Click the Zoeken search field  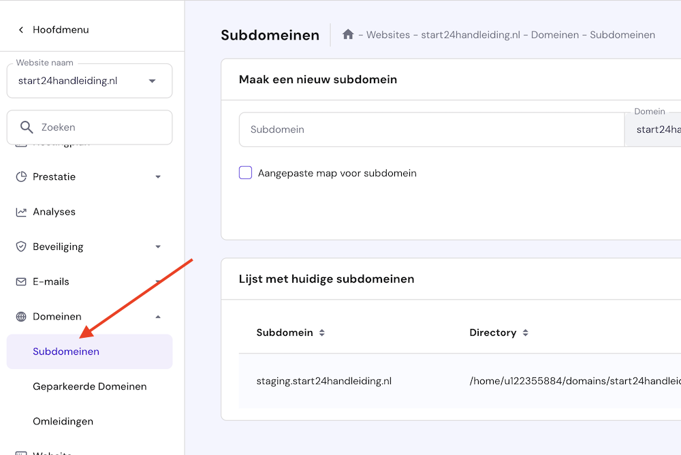coord(99,127)
